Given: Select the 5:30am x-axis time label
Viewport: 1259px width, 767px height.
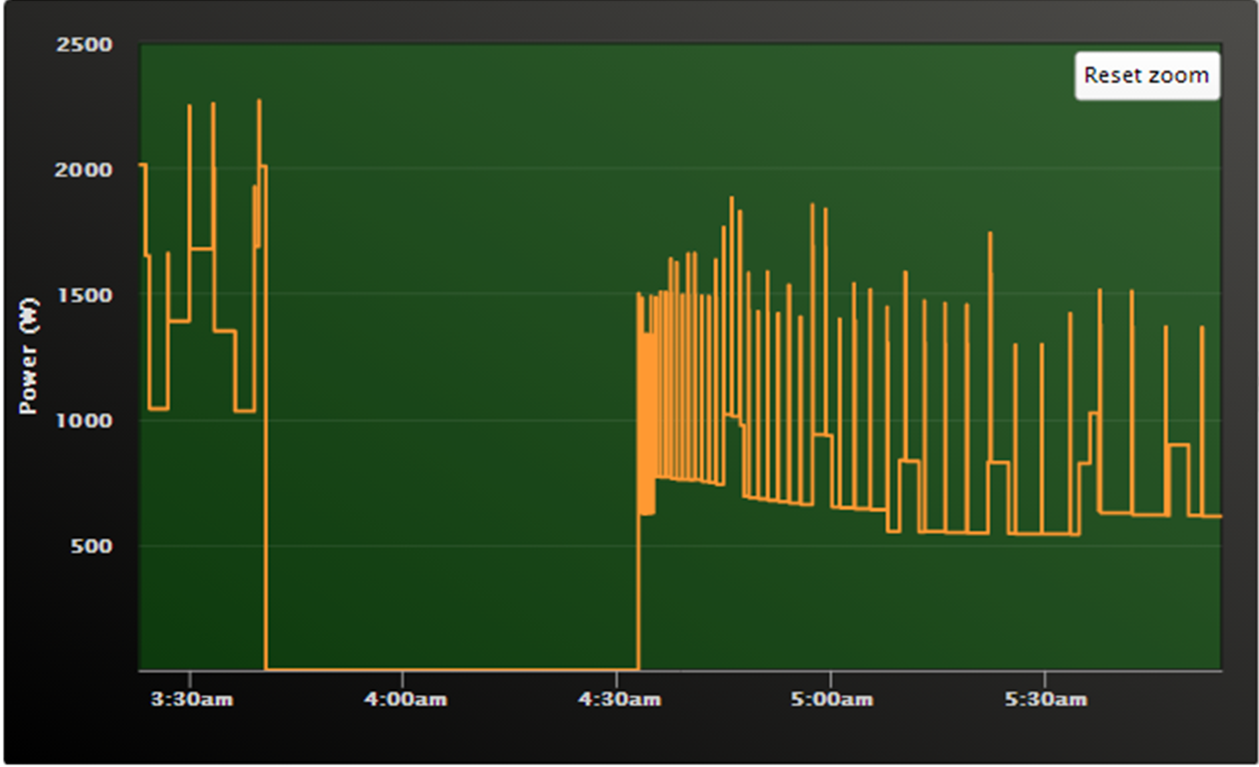Looking at the screenshot, I should (x=1045, y=698).
